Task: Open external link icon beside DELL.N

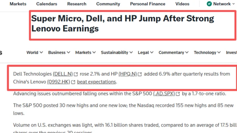Action: pyautogui.click(x=76, y=74)
